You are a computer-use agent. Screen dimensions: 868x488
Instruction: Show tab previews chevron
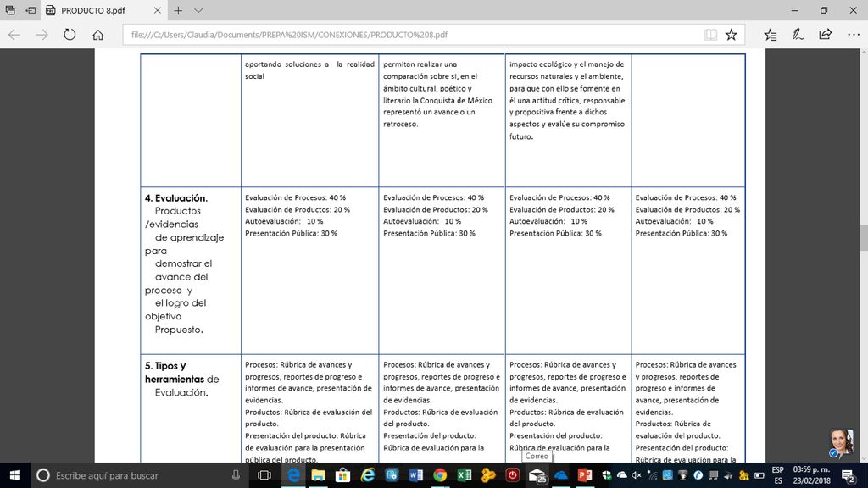(x=198, y=10)
